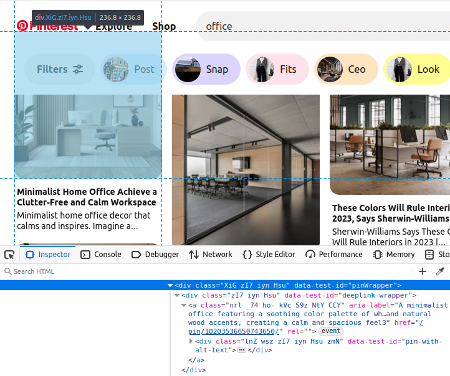Expand the pin-with-alt-text div node

pos(191,341)
